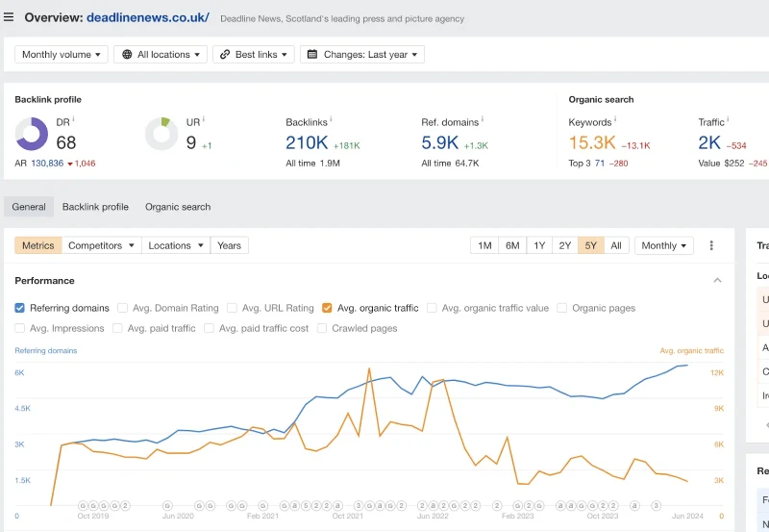Click the info icon next to DR
The image size is (769, 532).
pyautogui.click(x=74, y=118)
